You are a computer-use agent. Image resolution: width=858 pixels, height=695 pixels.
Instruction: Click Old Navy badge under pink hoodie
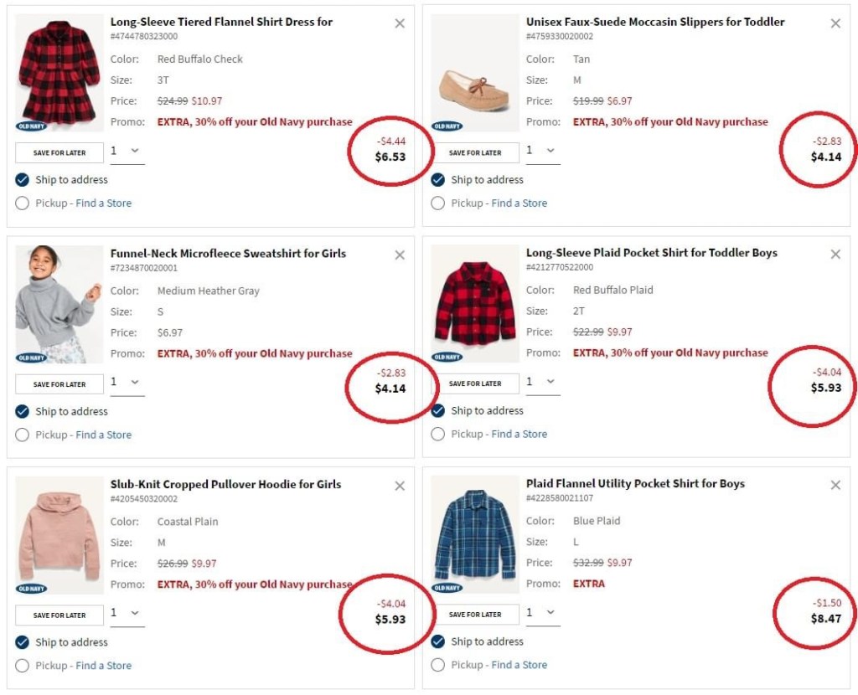point(31,589)
